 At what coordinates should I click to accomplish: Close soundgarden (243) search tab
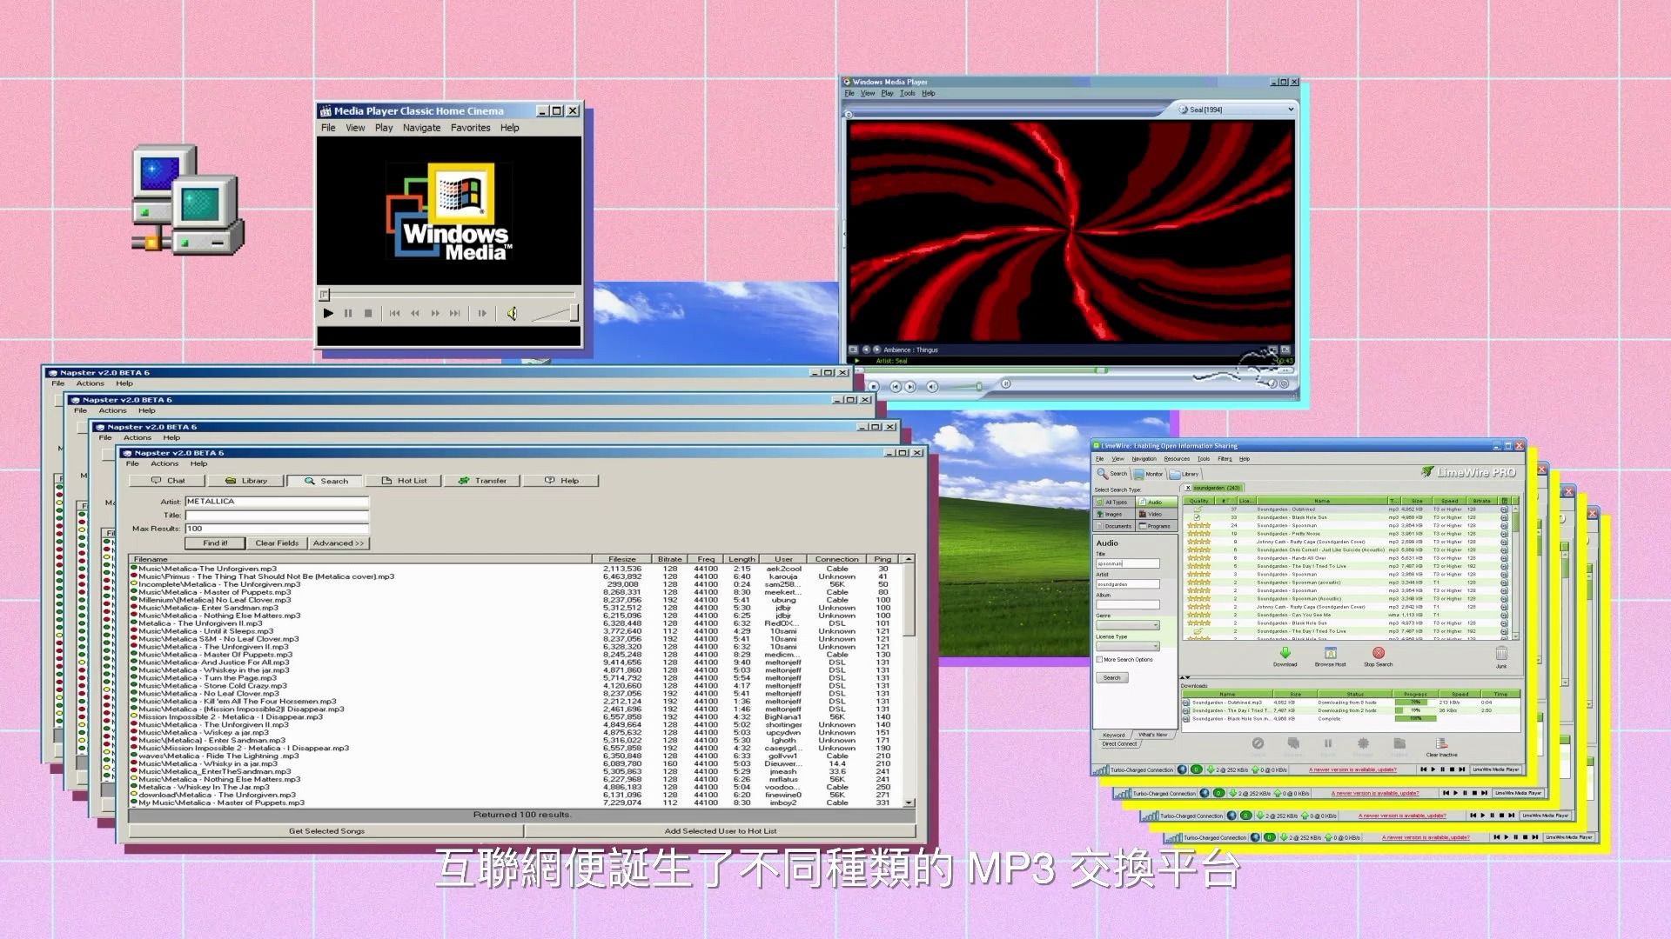coord(1188,488)
